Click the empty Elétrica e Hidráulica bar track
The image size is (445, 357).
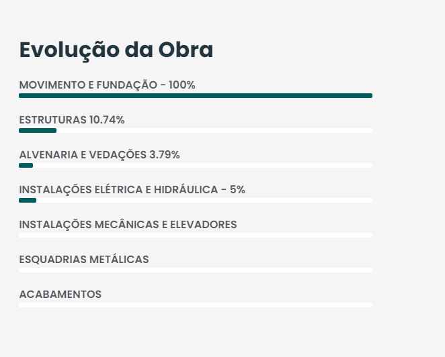tap(204, 201)
